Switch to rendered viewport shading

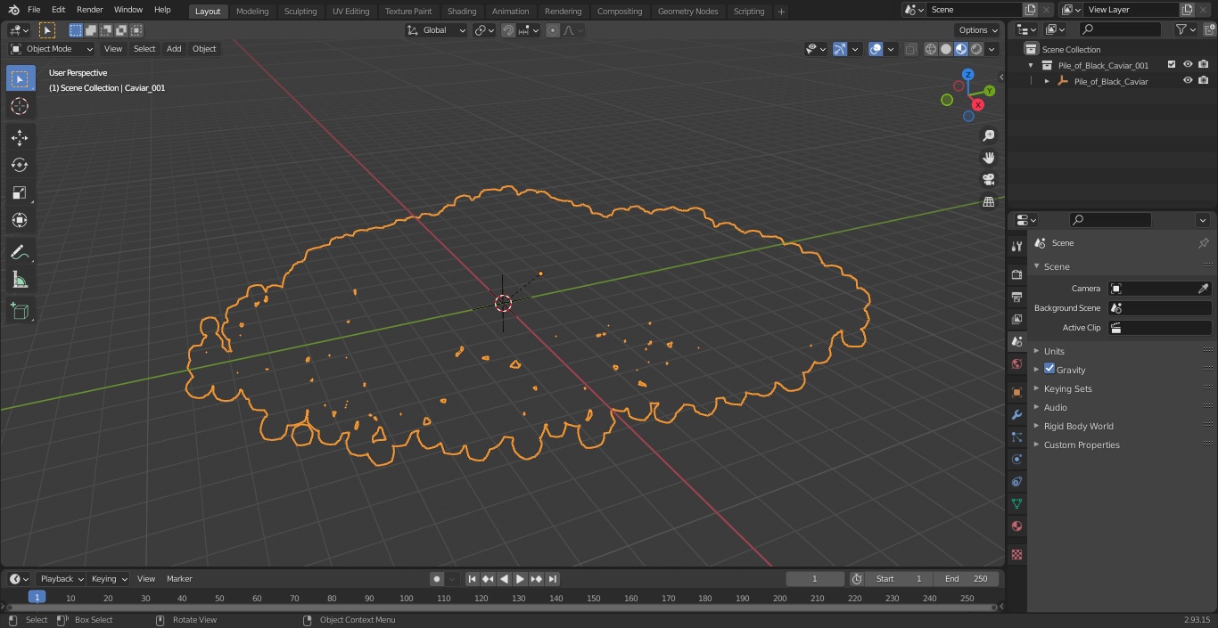976,49
